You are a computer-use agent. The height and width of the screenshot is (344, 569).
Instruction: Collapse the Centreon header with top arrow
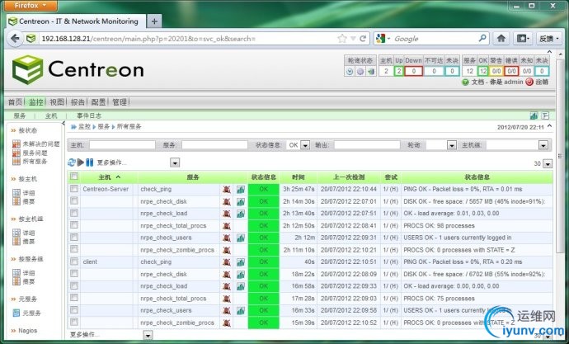[549, 52]
